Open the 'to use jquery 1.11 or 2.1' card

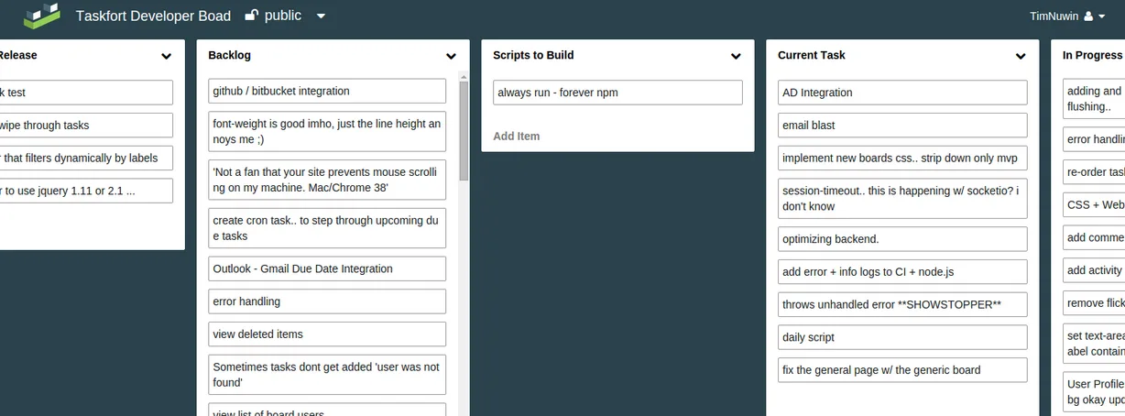pyautogui.click(x=86, y=191)
